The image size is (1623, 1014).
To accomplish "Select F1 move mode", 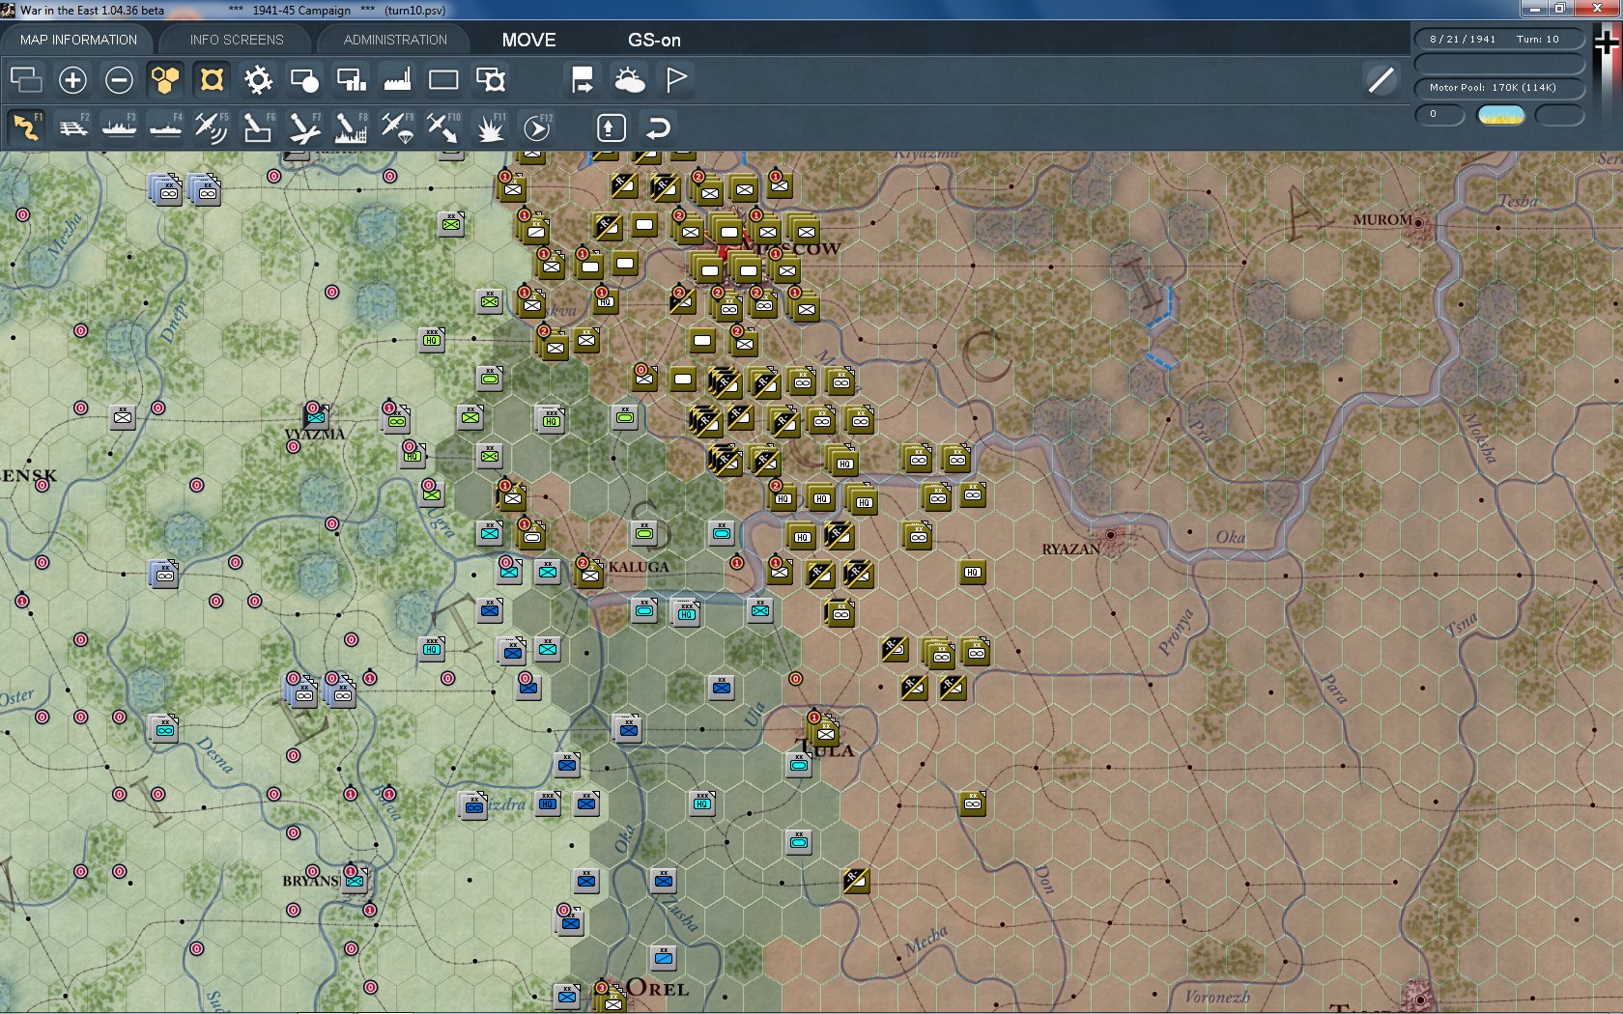I will 27,127.
